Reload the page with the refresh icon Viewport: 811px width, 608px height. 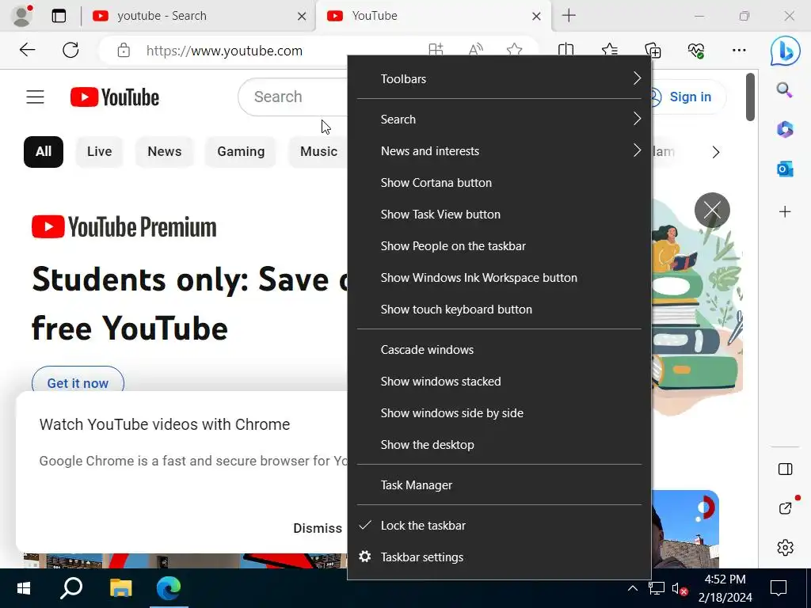click(x=70, y=50)
